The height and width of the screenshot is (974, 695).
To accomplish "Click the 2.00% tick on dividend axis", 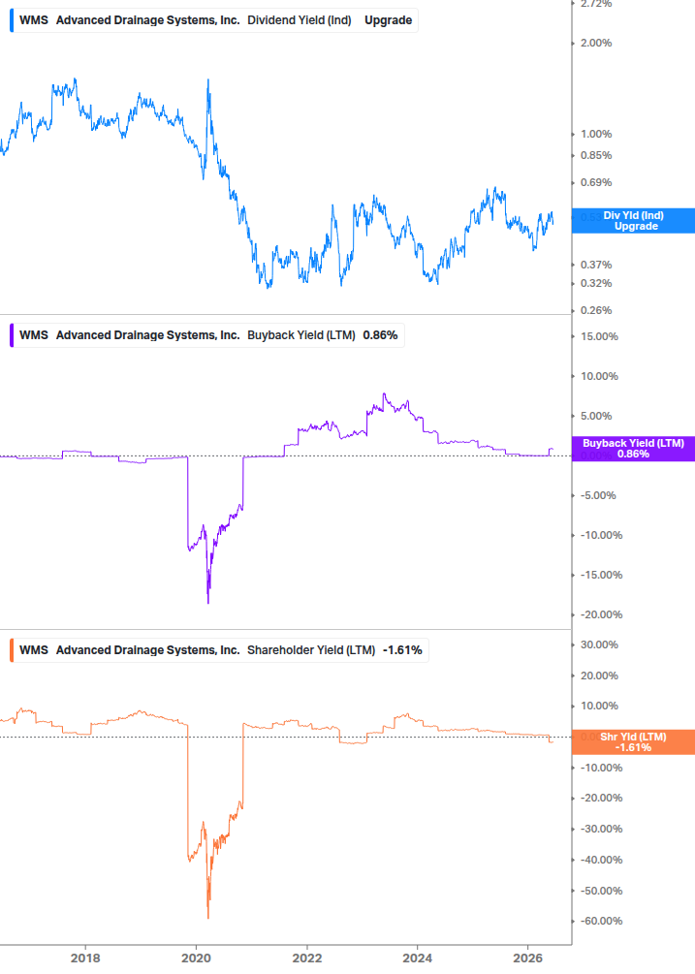I will [x=596, y=43].
